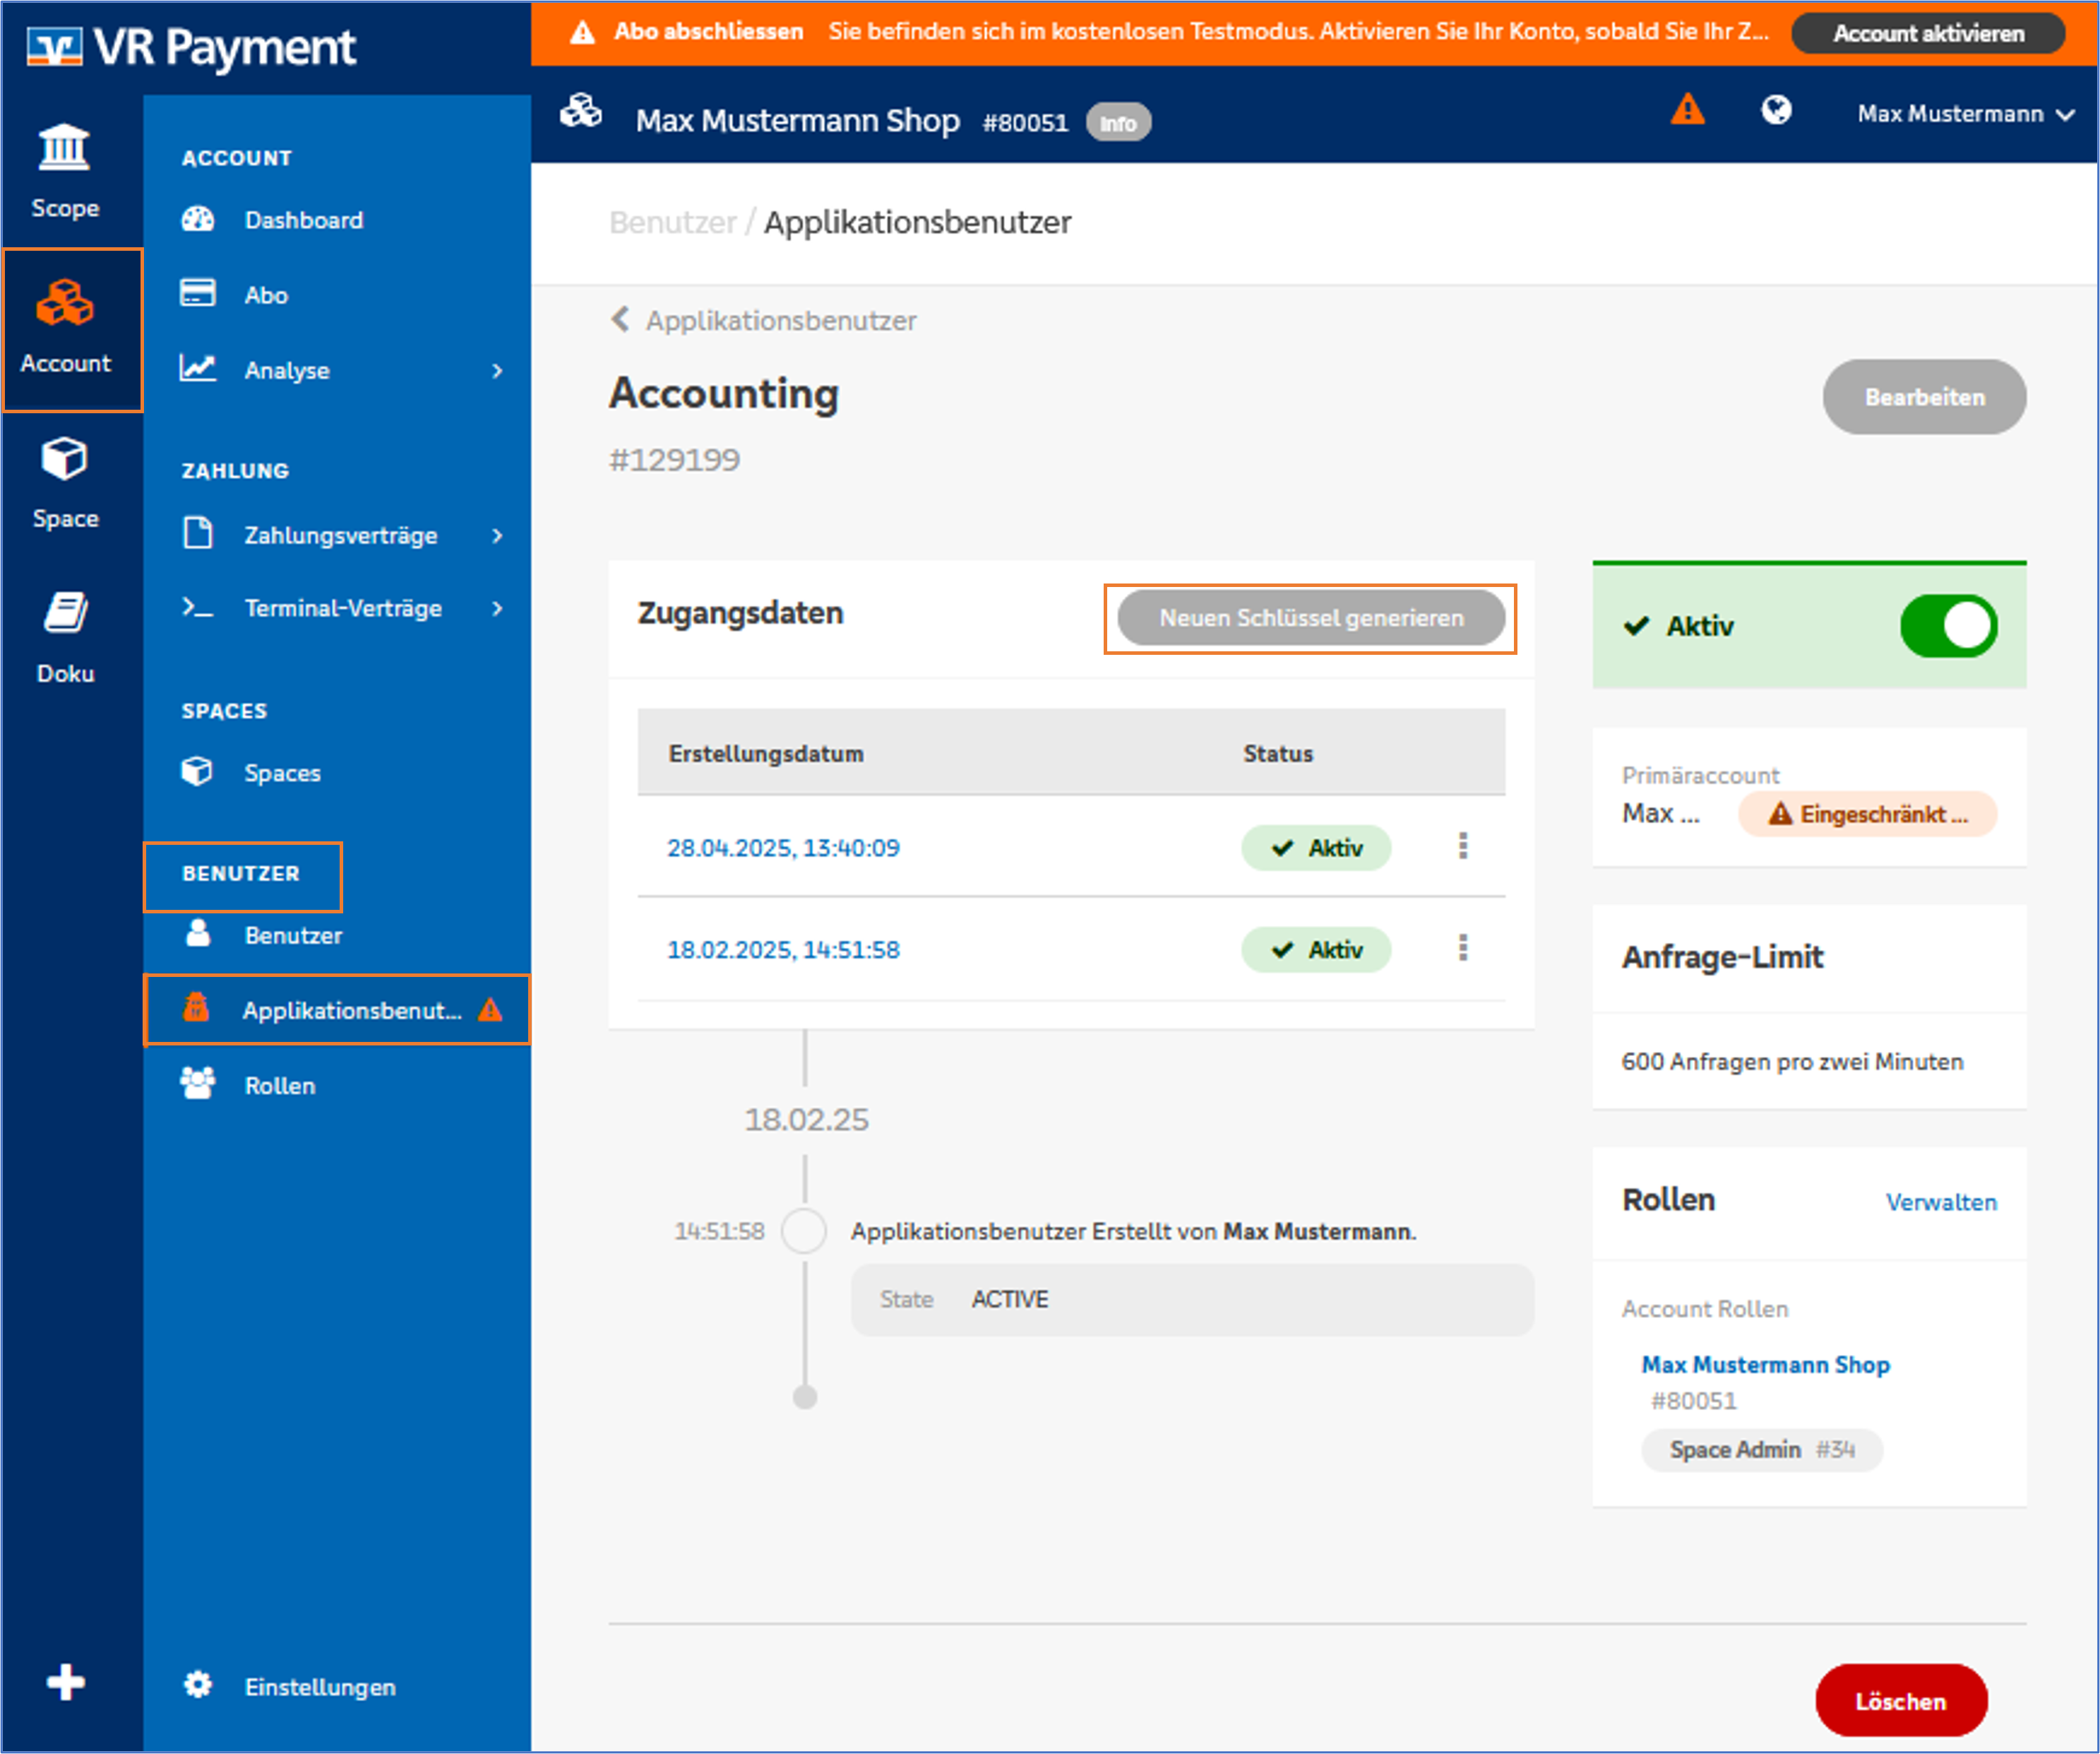The height and width of the screenshot is (1754, 2100).
Task: Open Benutzer menu item
Action: (x=293, y=935)
